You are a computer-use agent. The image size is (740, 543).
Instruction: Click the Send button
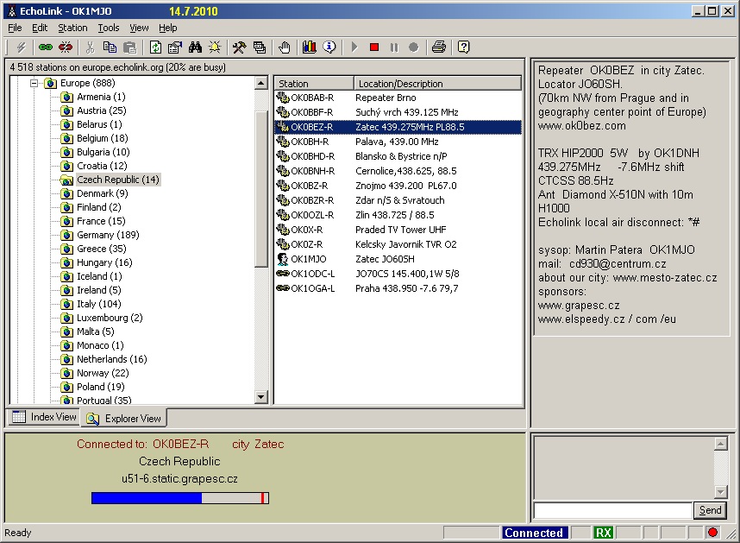[x=710, y=510]
